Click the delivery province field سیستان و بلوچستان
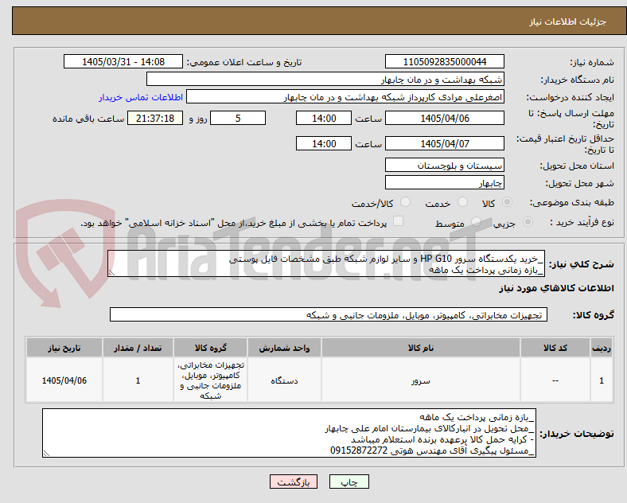This screenshot has width=627, height=503. tap(444, 165)
